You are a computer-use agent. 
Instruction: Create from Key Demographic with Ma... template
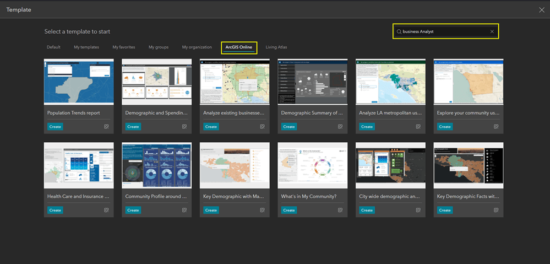tap(211, 211)
